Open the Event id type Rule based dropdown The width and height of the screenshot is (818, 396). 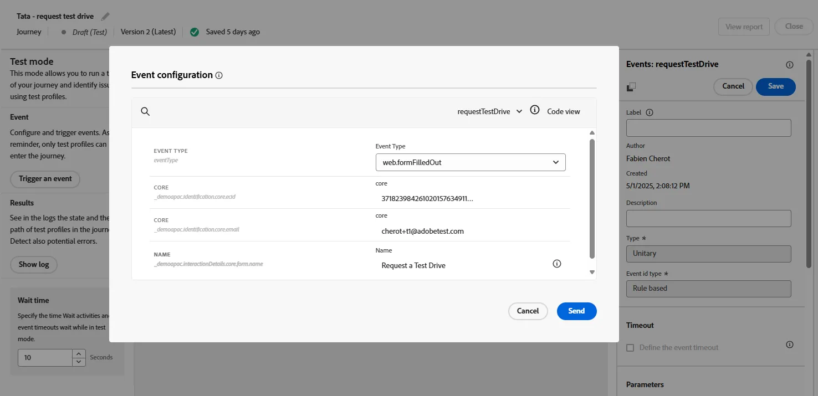709,289
